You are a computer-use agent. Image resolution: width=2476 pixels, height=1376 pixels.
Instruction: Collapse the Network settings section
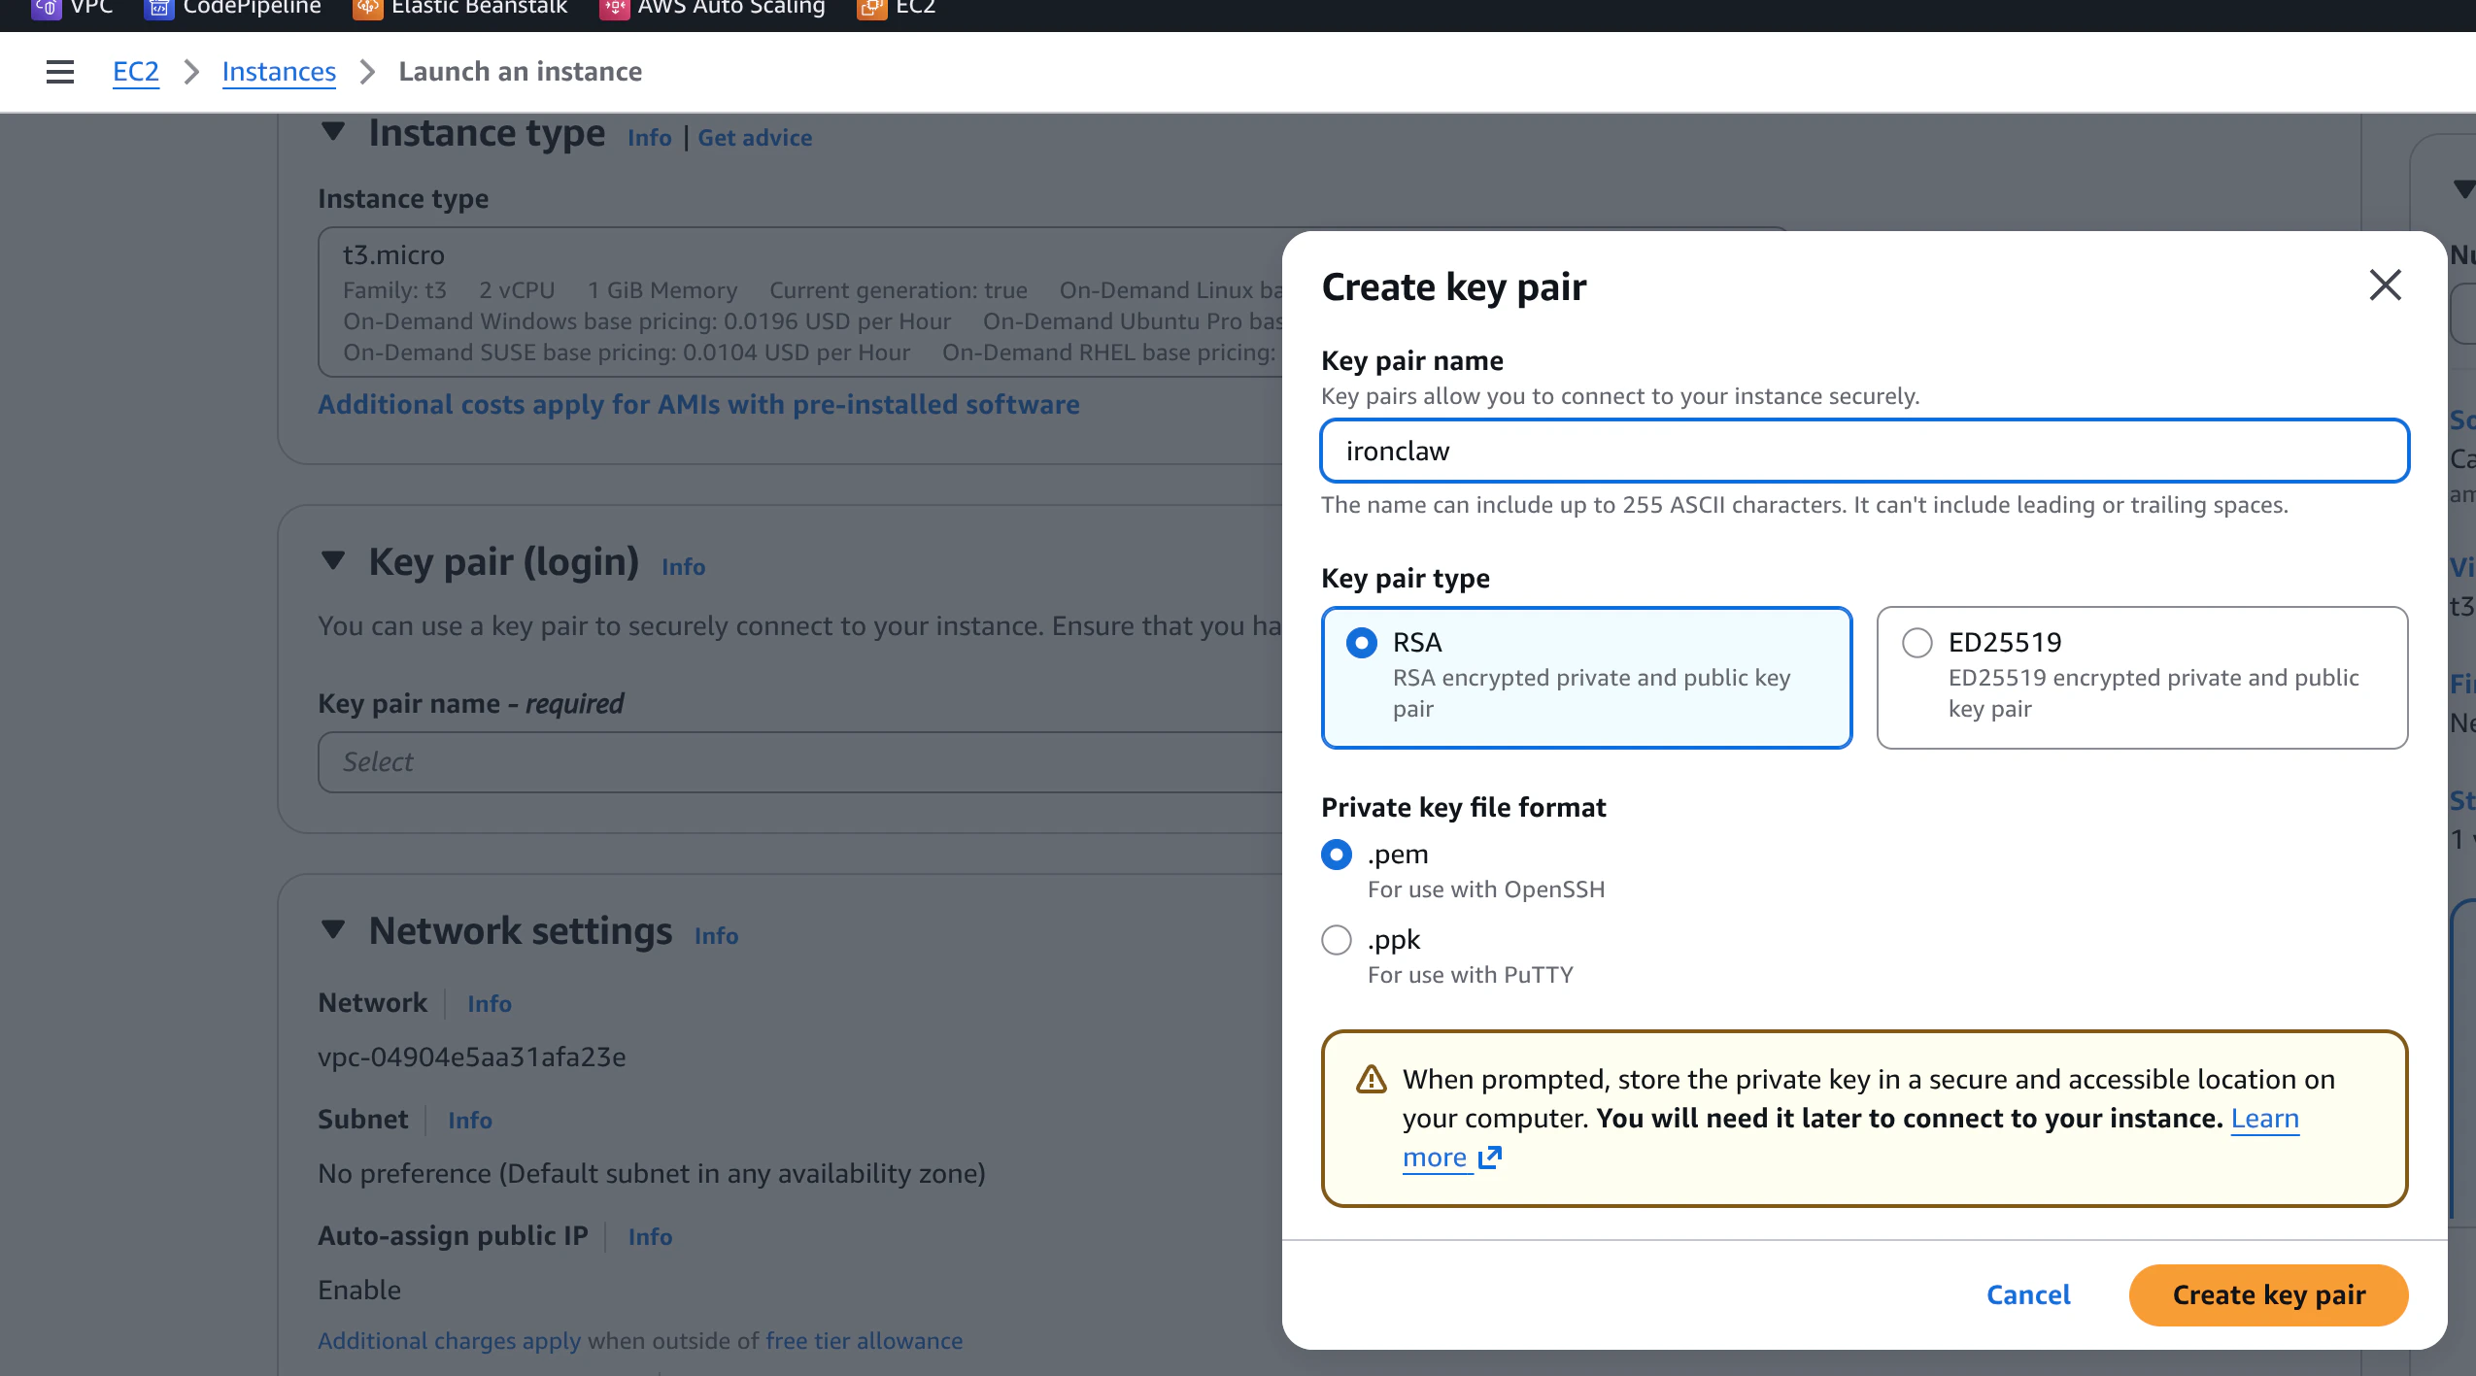pyautogui.click(x=333, y=930)
